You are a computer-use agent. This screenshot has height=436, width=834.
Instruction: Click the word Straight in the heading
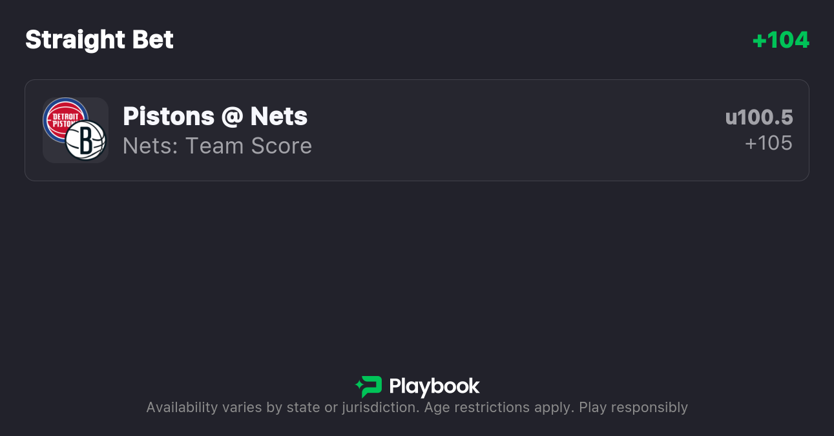point(75,40)
